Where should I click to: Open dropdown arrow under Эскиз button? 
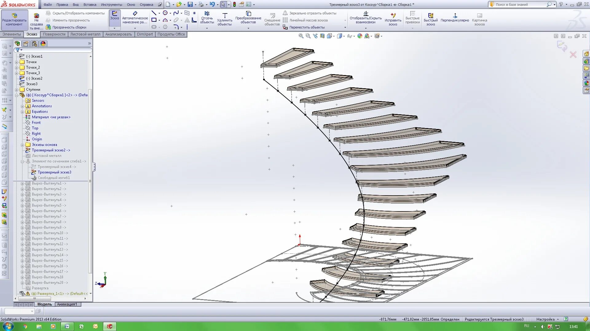[114, 28]
